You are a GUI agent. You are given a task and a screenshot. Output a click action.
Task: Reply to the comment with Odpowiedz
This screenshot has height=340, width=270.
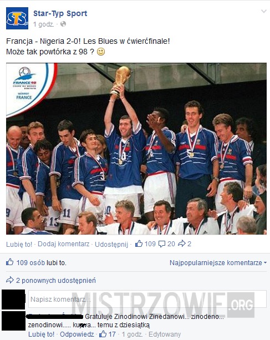coord(77,334)
